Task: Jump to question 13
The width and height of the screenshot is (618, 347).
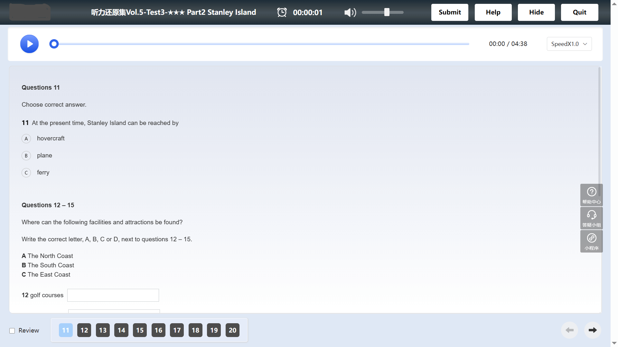Action: pos(103,330)
